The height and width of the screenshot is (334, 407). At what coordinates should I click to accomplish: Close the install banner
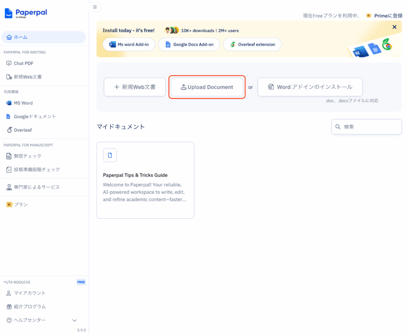394,27
